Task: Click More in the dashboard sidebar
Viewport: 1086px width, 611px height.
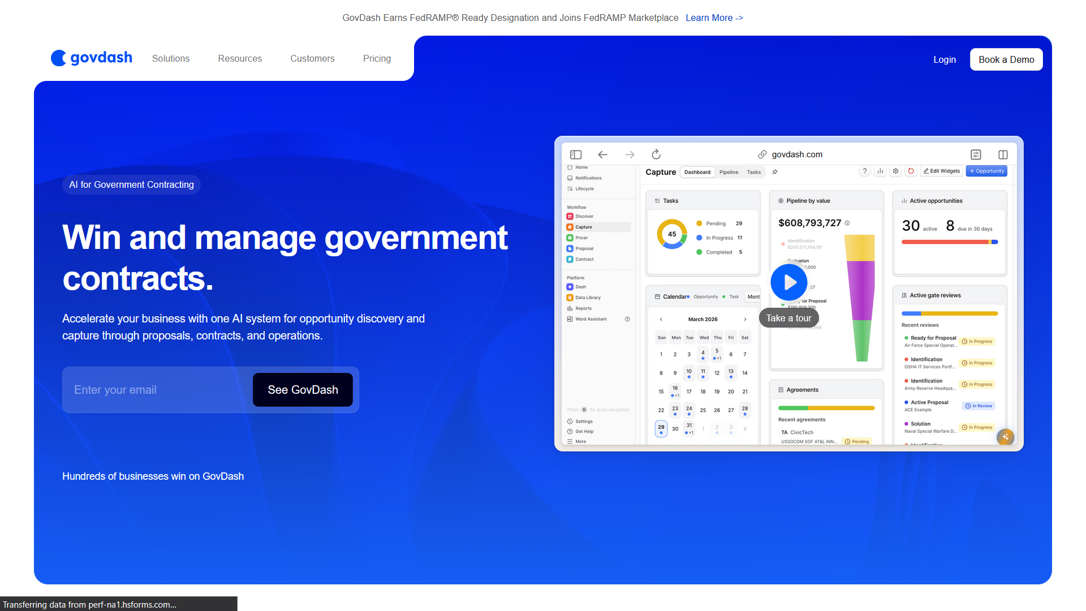Action: tap(576, 441)
